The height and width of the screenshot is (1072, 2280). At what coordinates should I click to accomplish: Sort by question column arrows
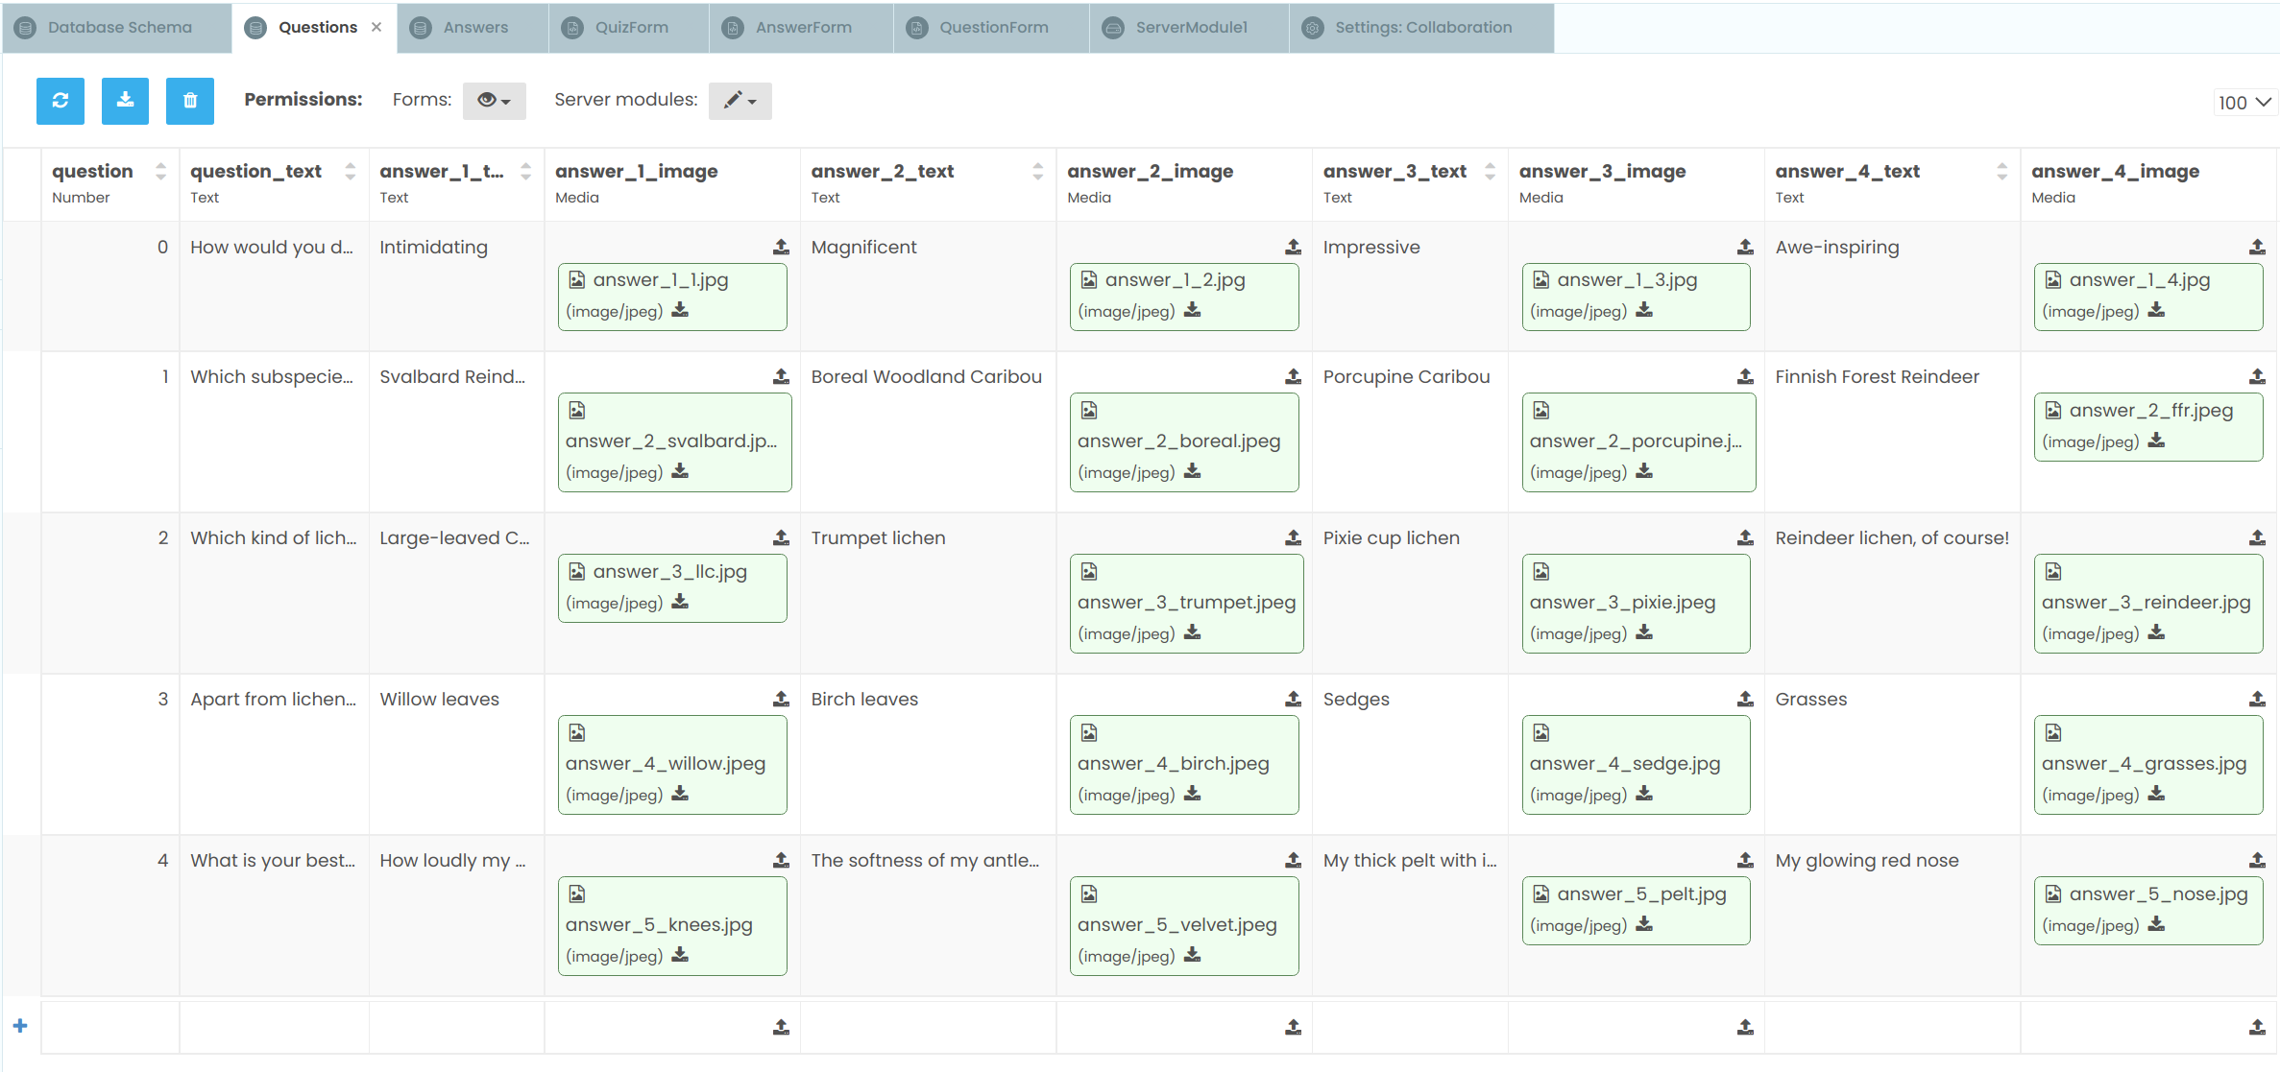click(160, 172)
